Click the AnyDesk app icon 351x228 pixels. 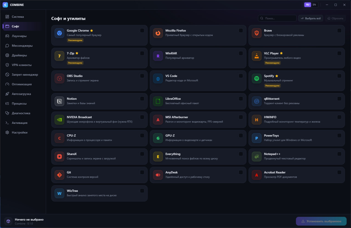(158, 175)
